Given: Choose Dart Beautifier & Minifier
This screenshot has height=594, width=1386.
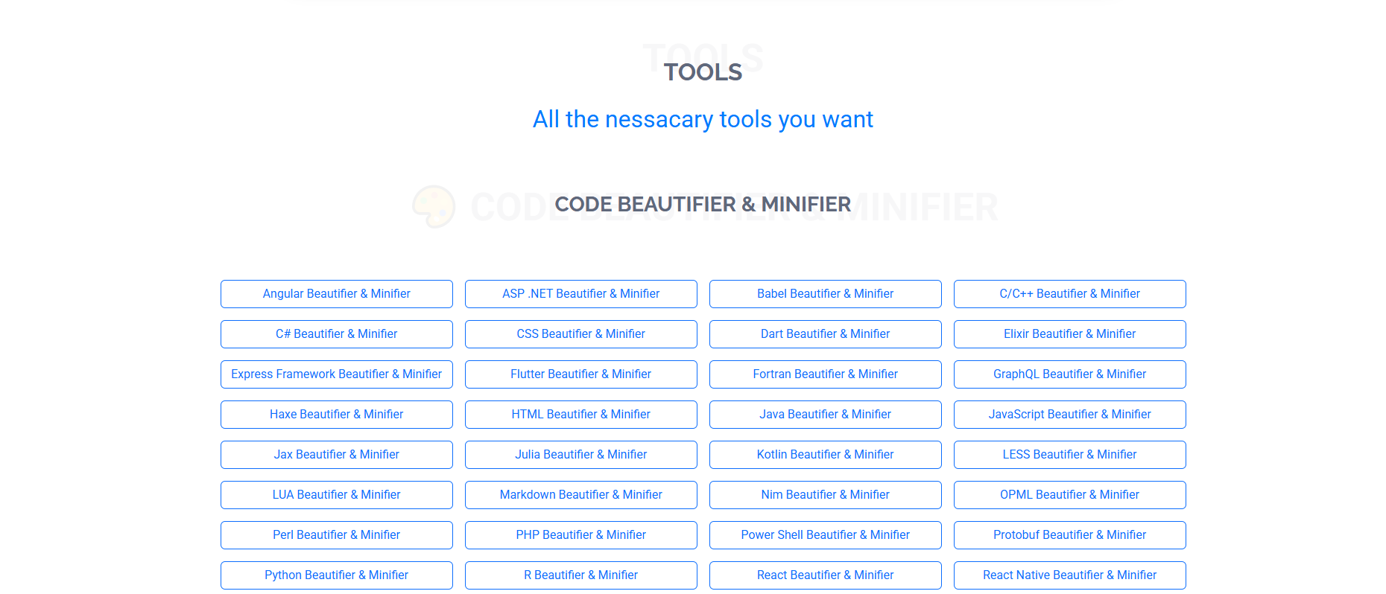Looking at the screenshot, I should tap(826, 334).
